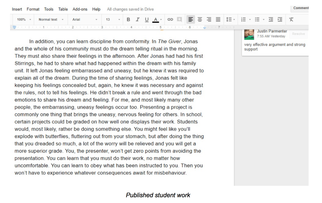Open the Add-ons menu
The height and width of the screenshot is (203, 322).
coord(80,9)
